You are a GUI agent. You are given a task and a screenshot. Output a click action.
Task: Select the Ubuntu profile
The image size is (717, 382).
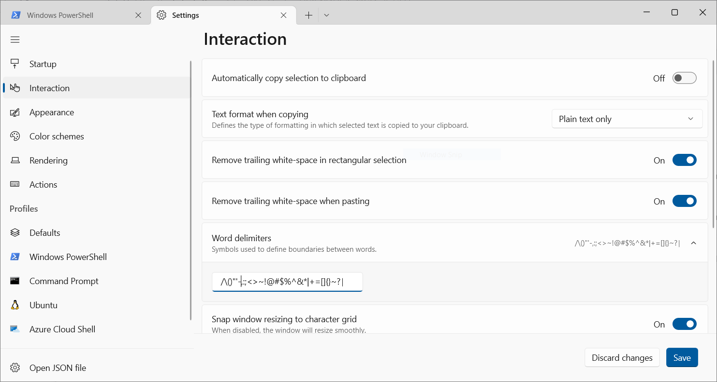[x=44, y=305]
